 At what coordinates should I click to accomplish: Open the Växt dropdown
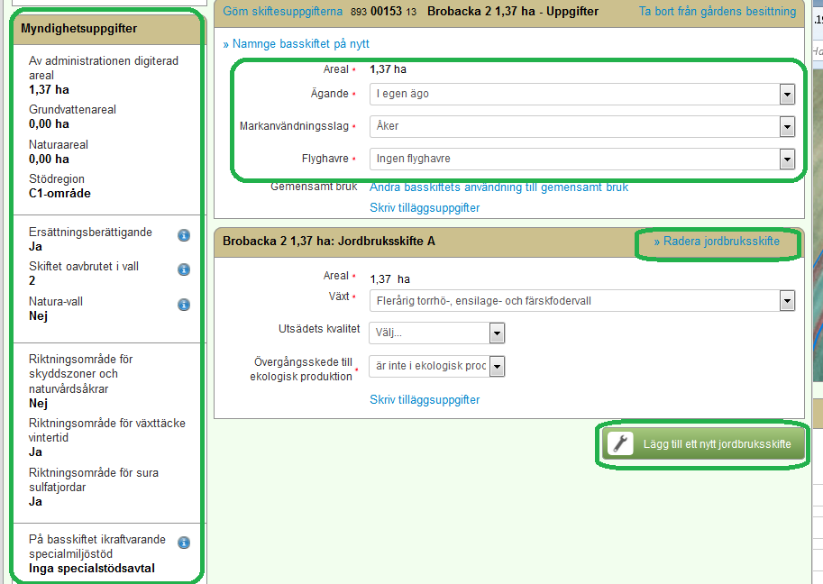582,301
